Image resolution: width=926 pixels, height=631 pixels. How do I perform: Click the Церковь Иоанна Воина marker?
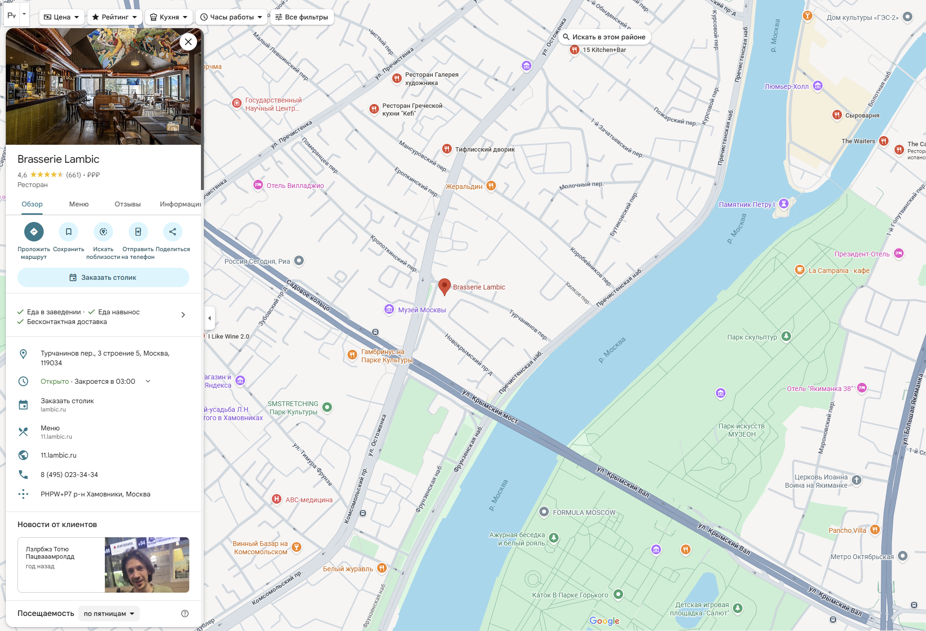pos(857,480)
